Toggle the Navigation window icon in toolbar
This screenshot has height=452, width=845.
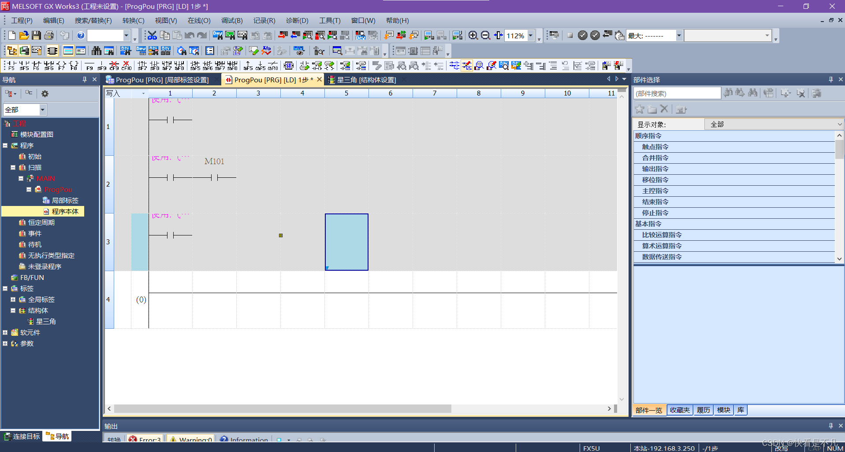12,51
